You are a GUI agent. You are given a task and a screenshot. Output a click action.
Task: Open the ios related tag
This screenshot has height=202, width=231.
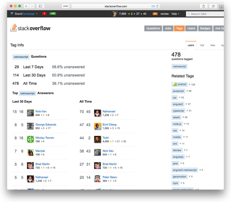coord(175,98)
